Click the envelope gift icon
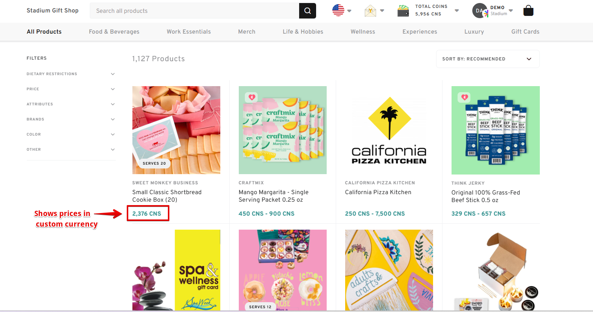 370,11
